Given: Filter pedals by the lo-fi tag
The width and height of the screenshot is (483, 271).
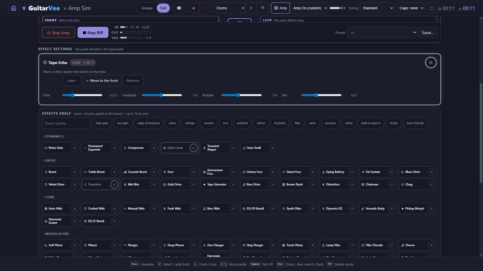Looking at the screenshot, I should pos(225,123).
